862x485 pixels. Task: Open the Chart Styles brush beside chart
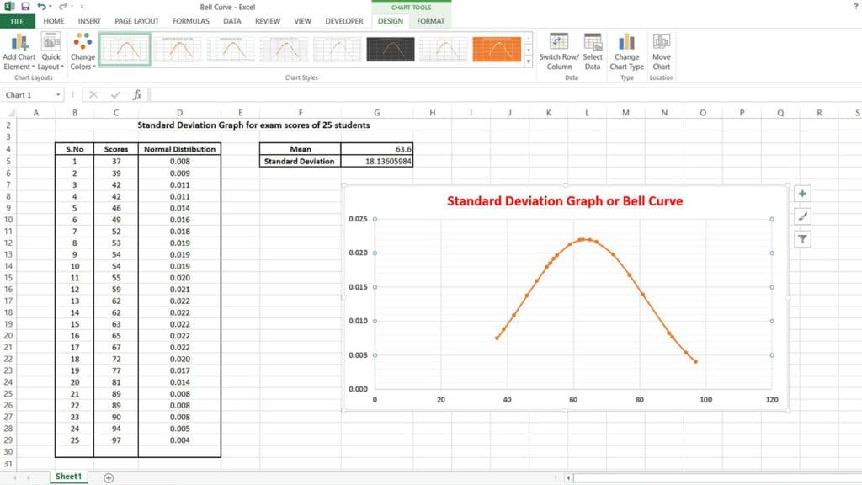(802, 216)
